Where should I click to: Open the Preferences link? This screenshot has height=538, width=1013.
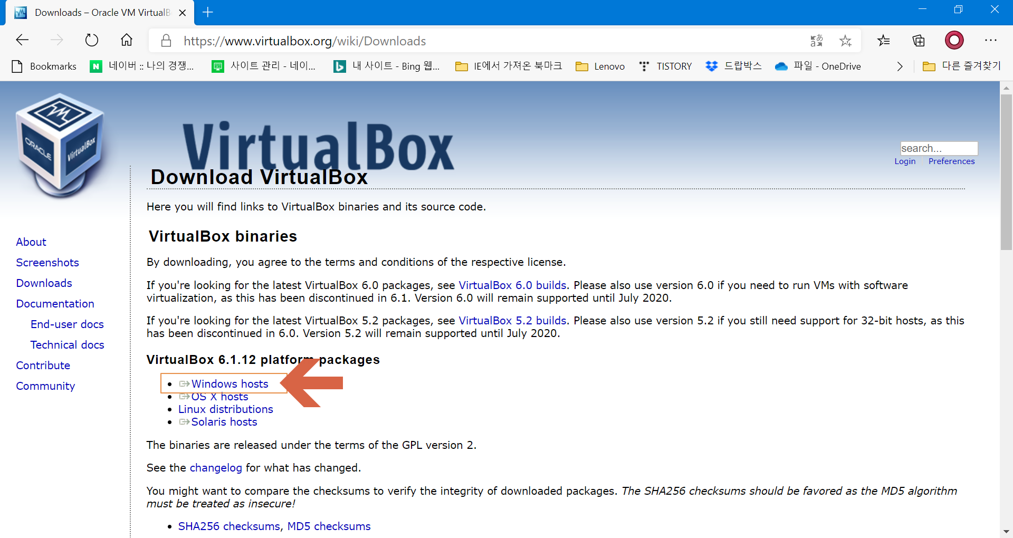(x=951, y=161)
